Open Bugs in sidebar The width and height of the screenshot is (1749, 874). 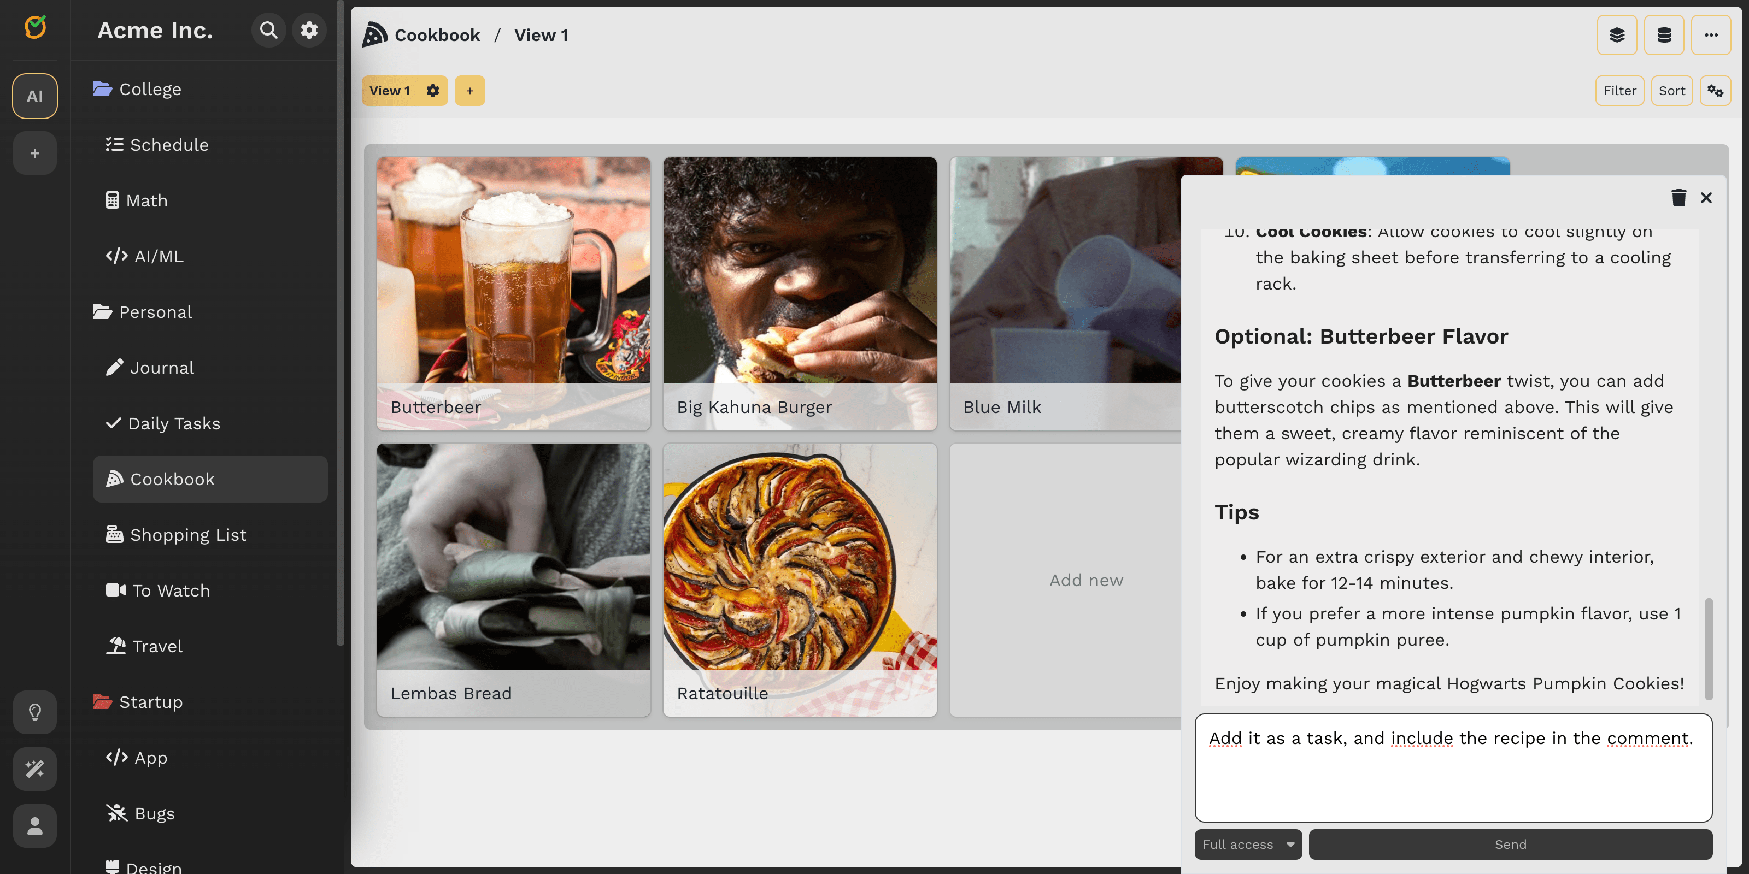pyautogui.click(x=210, y=813)
